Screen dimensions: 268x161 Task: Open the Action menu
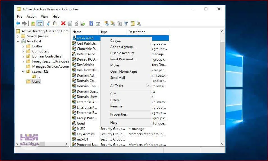[31, 16]
